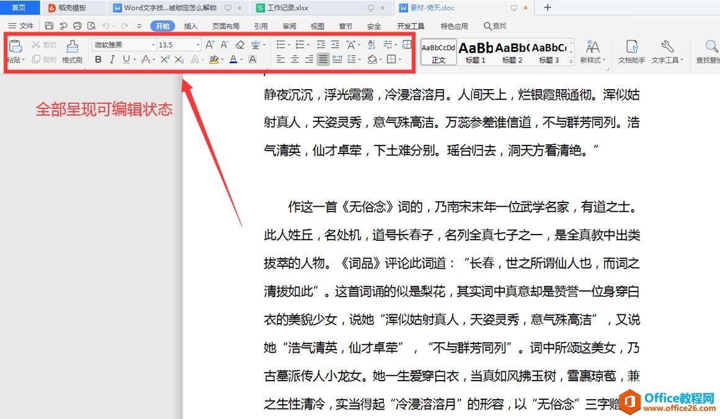
Task: Click the center align icon
Action: pos(295,59)
